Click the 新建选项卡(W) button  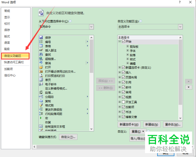pos(129,125)
